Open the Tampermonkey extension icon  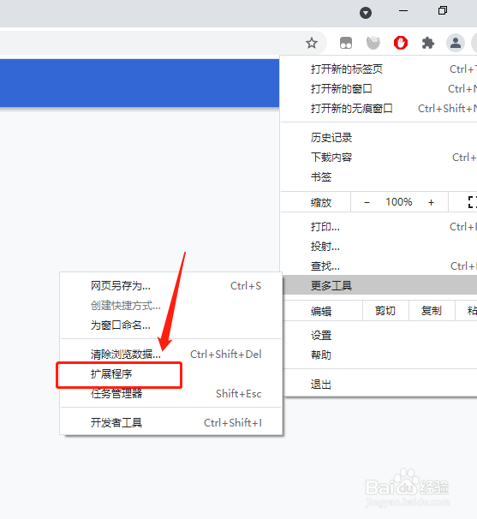tap(346, 43)
